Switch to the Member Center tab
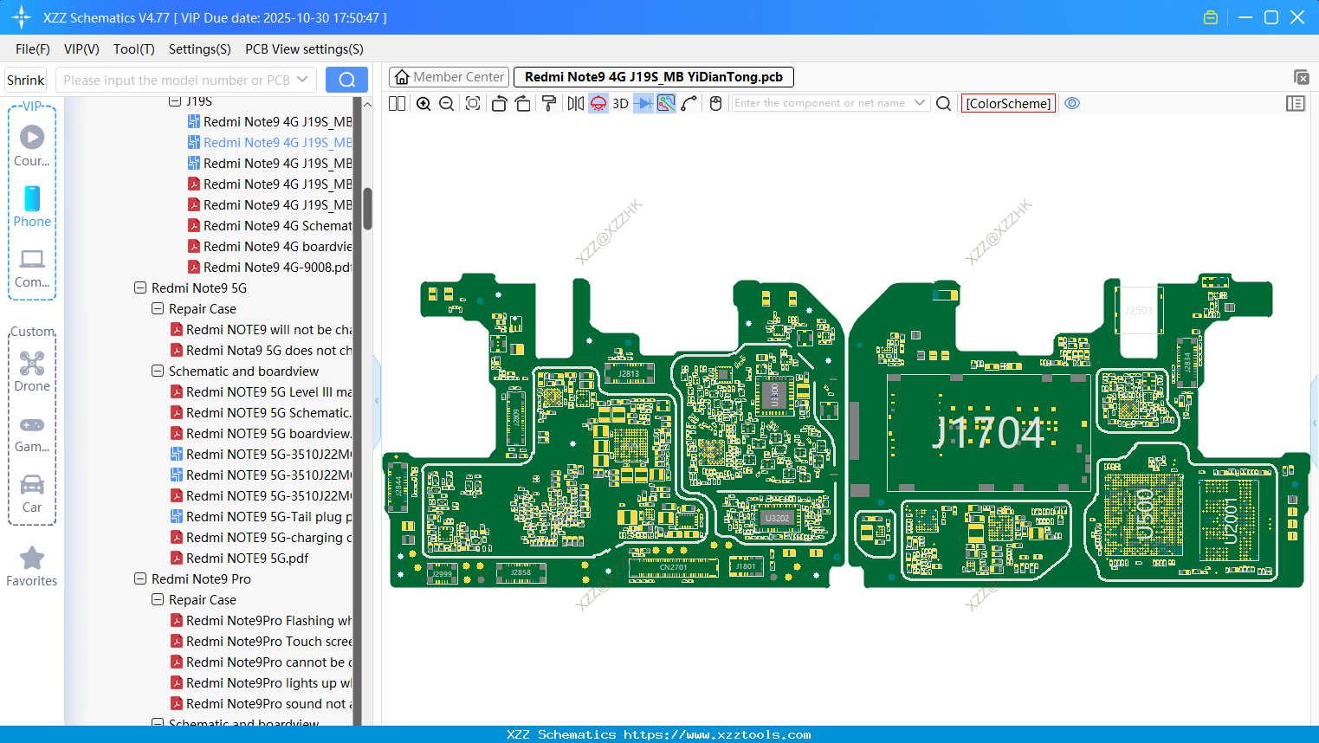This screenshot has height=743, width=1319. (x=449, y=77)
